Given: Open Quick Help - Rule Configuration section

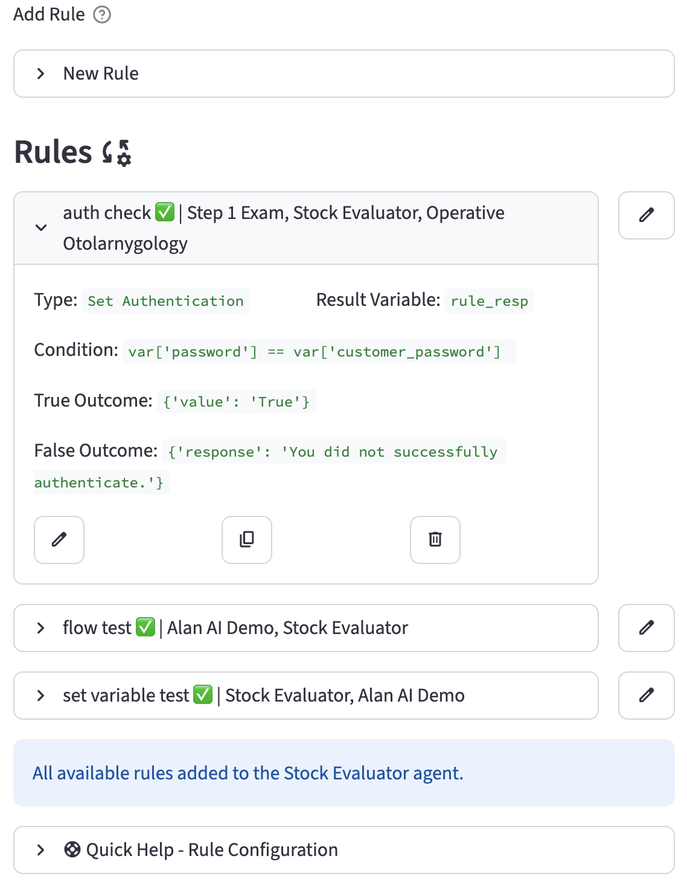Looking at the screenshot, I should click(x=211, y=850).
